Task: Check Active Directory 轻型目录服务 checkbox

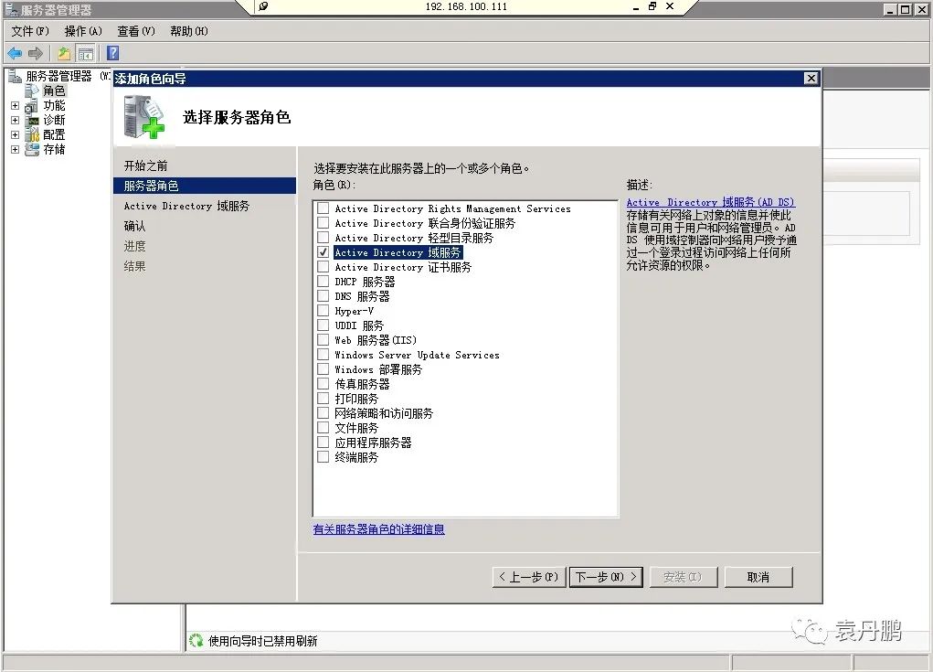Action: click(323, 238)
